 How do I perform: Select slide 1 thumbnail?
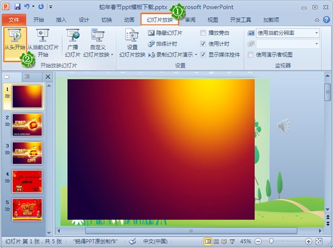[27, 97]
